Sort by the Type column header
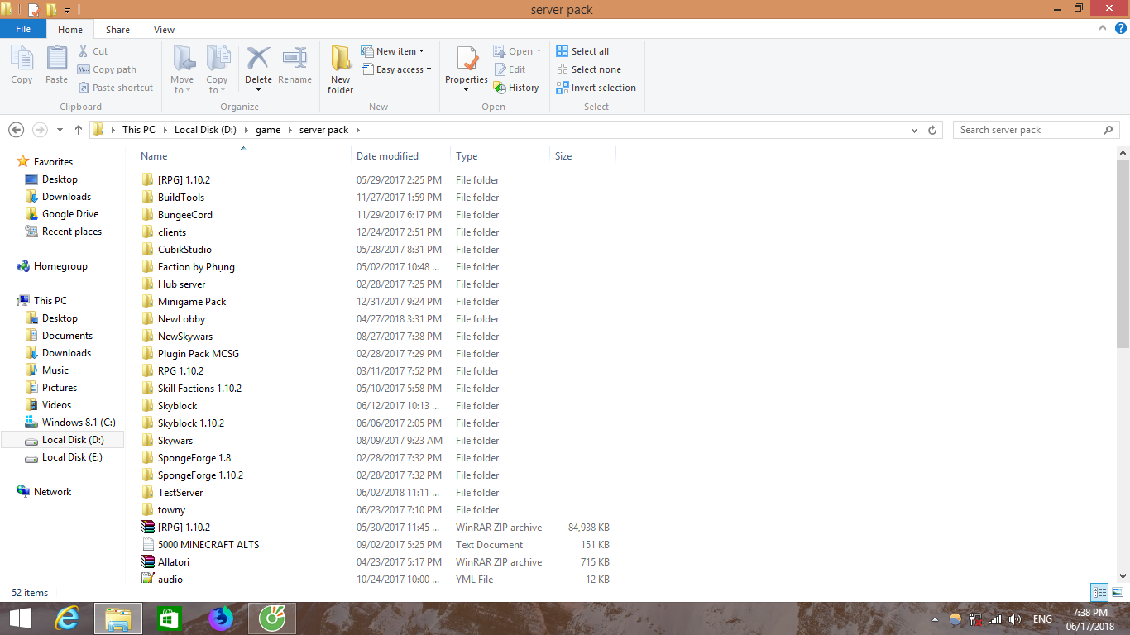 point(500,155)
